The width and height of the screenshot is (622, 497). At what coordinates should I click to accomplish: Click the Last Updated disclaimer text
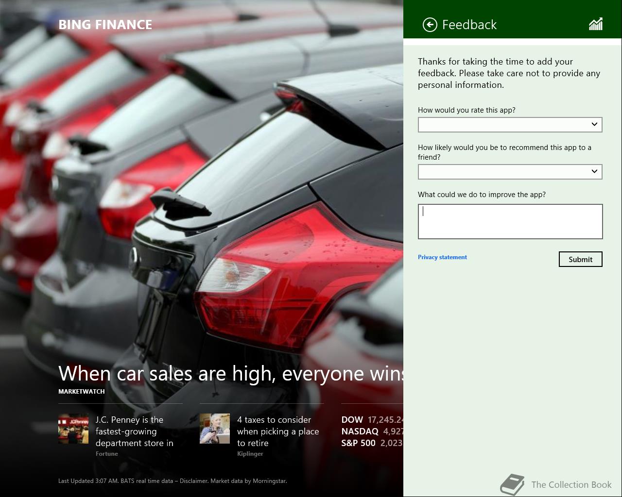tap(173, 481)
